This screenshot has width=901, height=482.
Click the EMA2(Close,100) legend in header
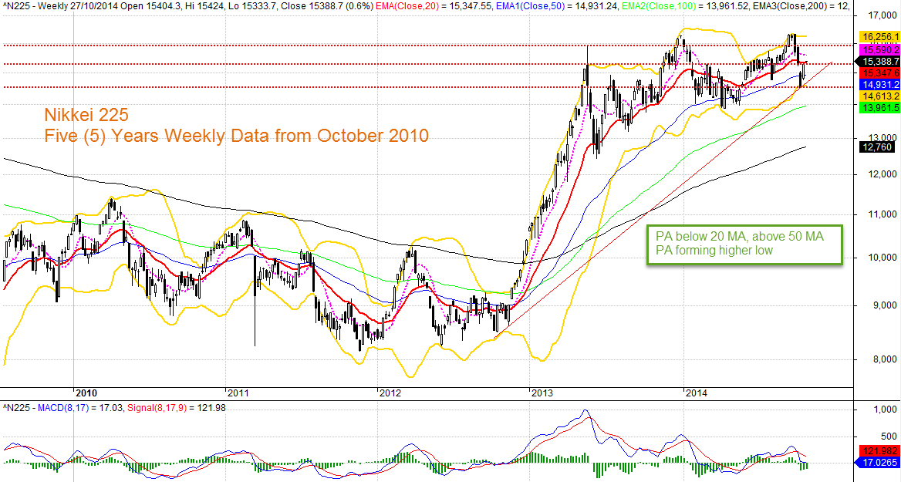(659, 5)
